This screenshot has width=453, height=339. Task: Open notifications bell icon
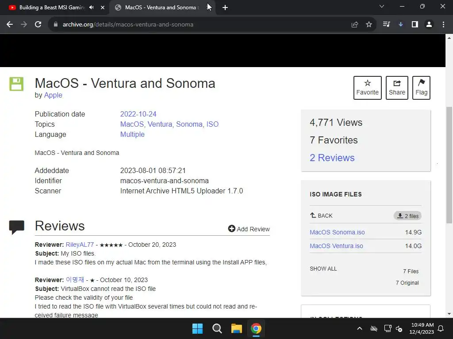[441, 328]
